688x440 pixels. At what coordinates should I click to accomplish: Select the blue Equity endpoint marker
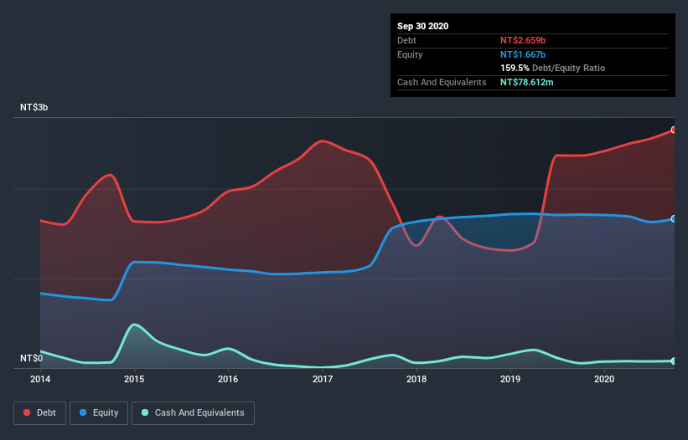pos(674,218)
